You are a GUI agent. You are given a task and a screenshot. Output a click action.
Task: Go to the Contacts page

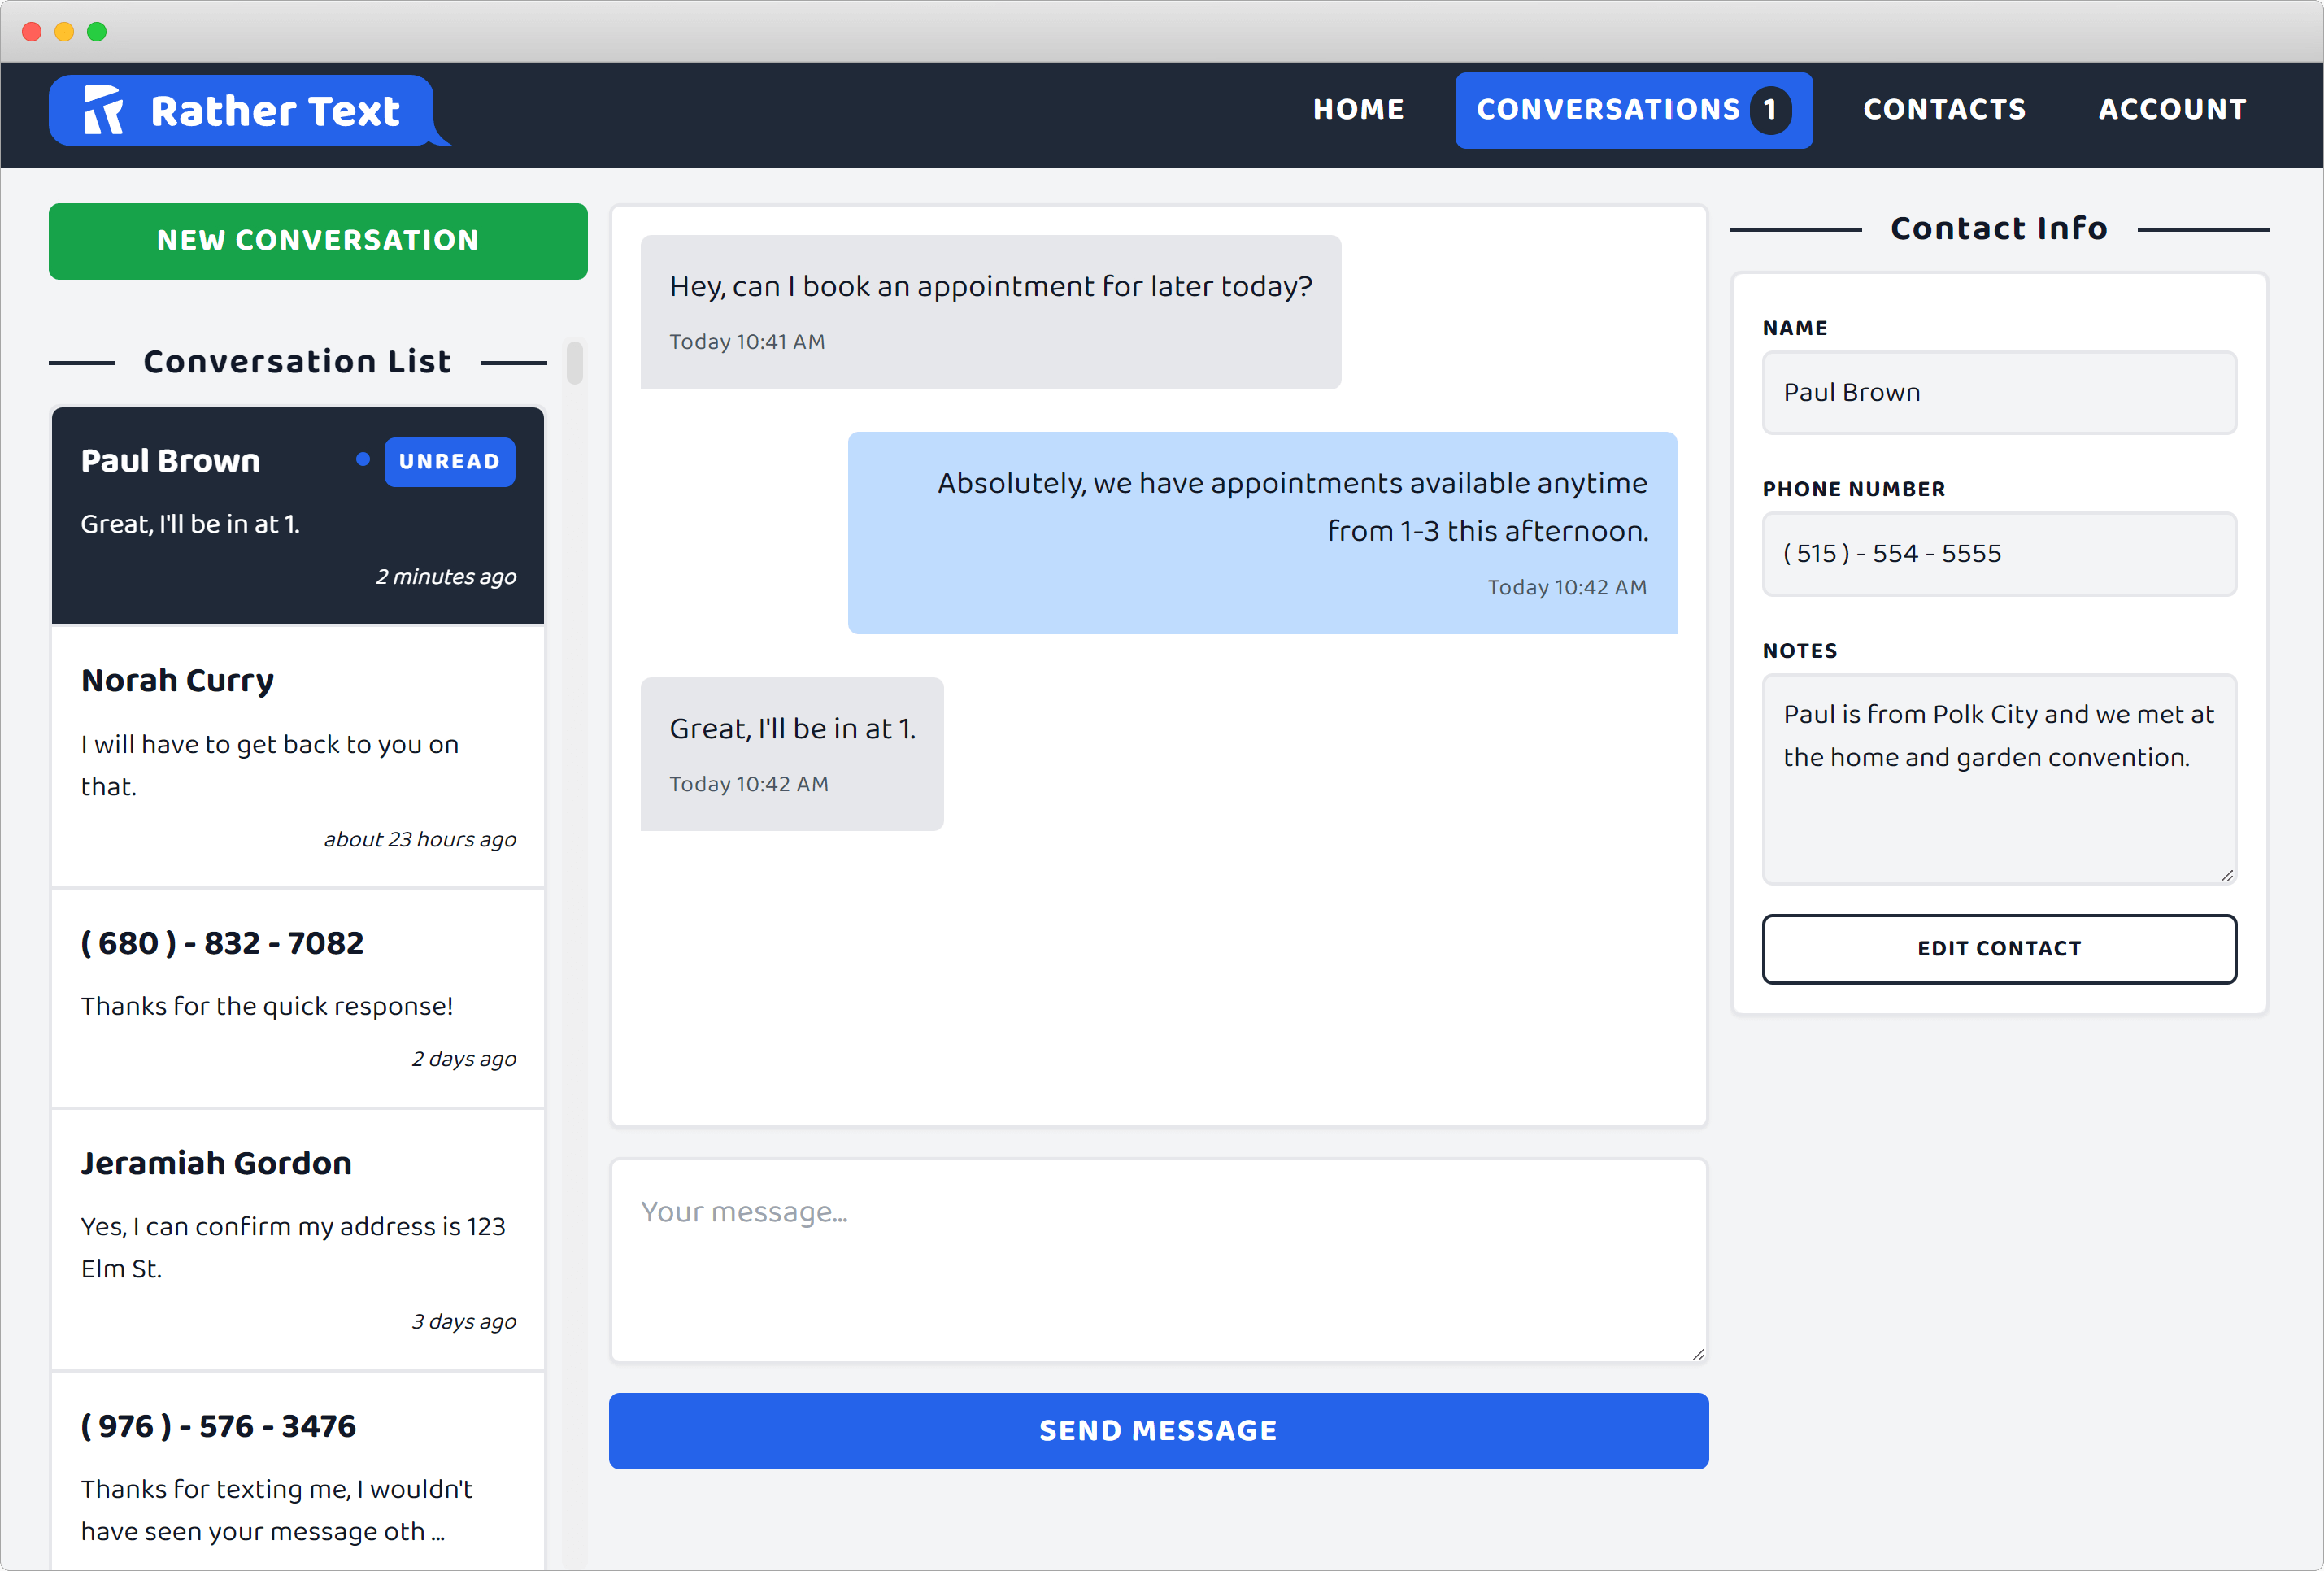[x=1943, y=110]
